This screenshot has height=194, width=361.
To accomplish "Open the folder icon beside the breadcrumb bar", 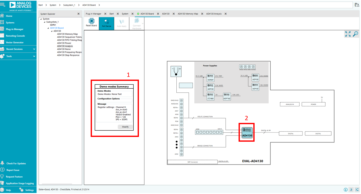I will tap(357, 5).
